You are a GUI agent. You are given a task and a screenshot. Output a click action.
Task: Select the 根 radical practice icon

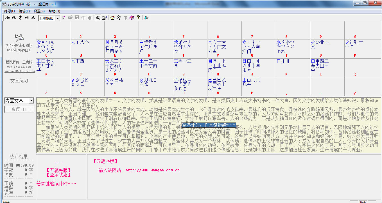[x=13, y=18]
